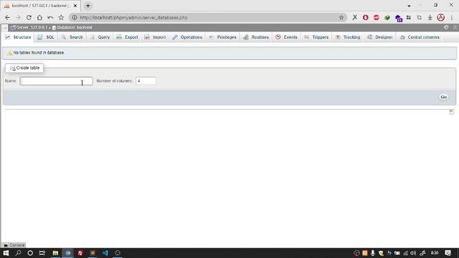Image resolution: width=459 pixels, height=258 pixels.
Task: Click the browser Back arrow
Action: coord(7,17)
